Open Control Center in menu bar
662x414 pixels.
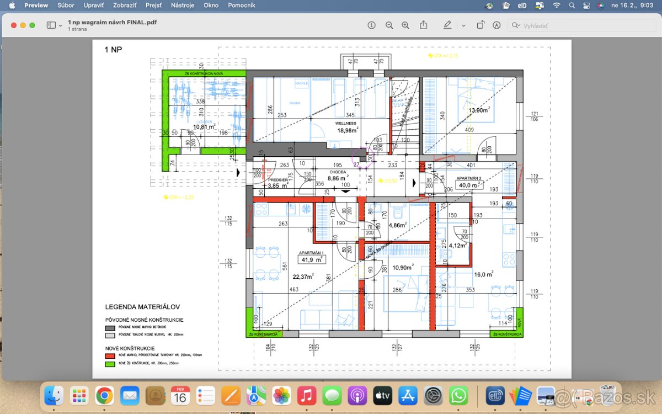coord(586,5)
